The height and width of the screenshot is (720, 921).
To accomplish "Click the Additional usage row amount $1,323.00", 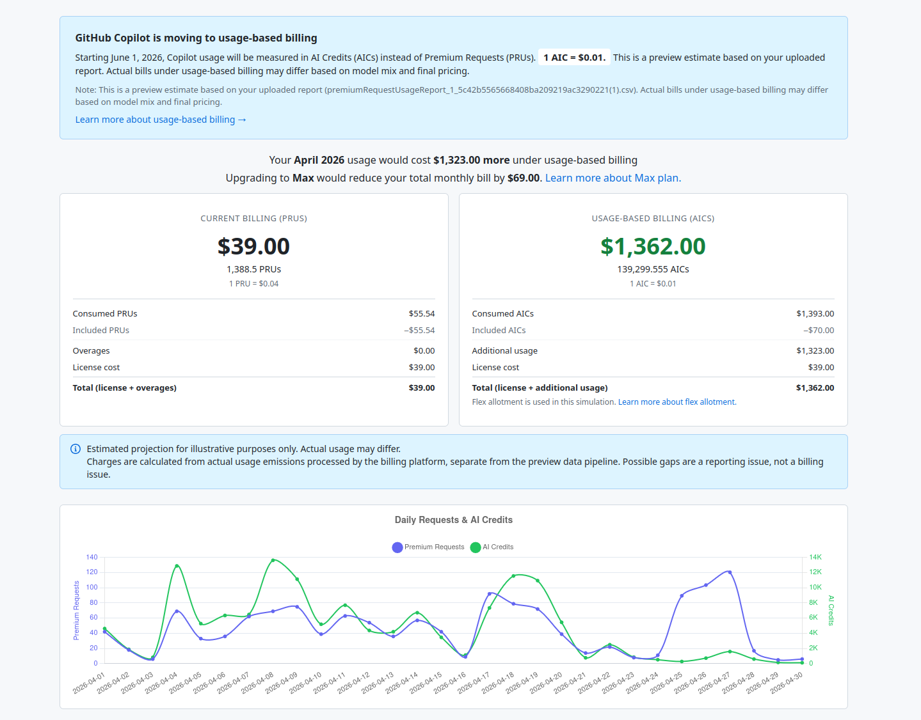I will [815, 350].
